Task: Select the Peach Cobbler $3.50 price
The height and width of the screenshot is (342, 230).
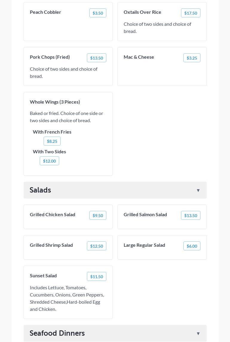Action: 98,13
